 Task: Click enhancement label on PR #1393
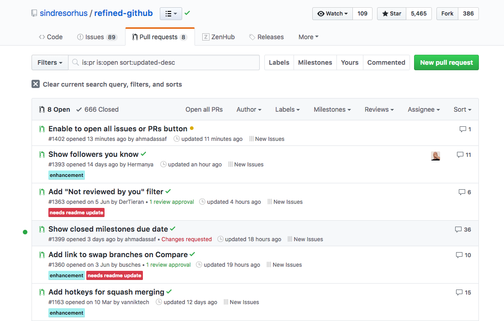[x=67, y=175]
